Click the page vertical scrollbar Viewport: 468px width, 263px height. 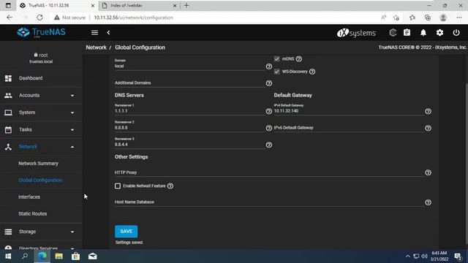click(467, 164)
